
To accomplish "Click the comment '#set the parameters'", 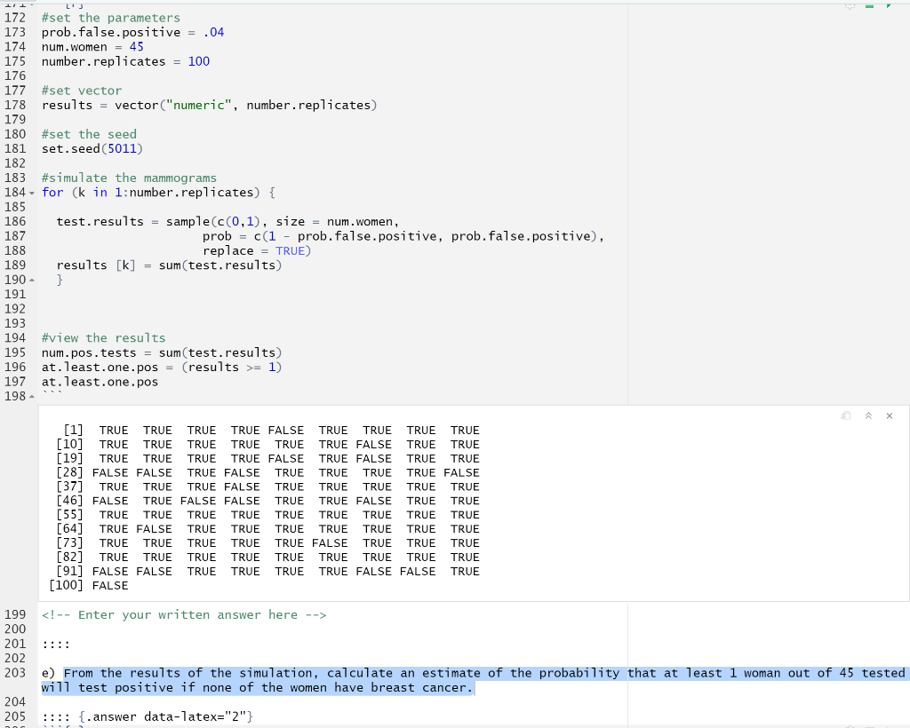I will (111, 18).
